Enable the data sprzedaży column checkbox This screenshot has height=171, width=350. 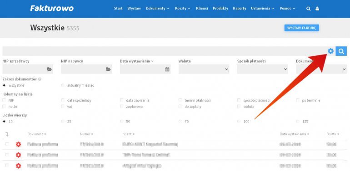pyautogui.click(x=63, y=100)
